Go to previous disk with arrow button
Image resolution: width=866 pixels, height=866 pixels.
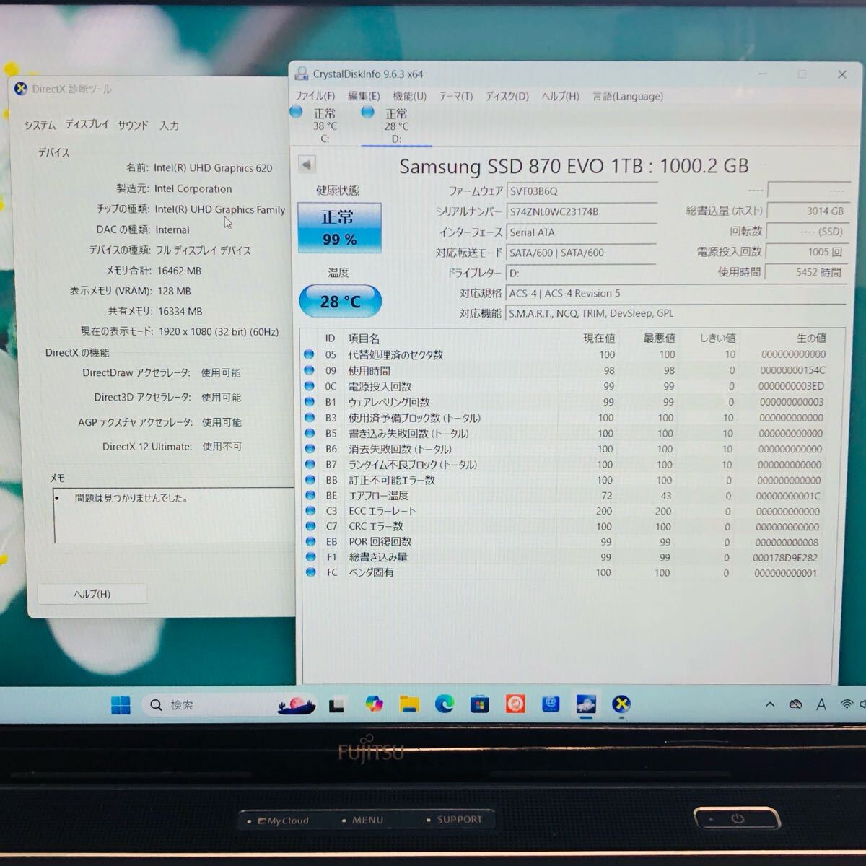click(x=307, y=165)
